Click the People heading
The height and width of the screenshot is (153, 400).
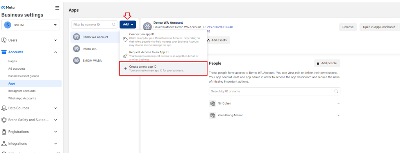point(215,63)
